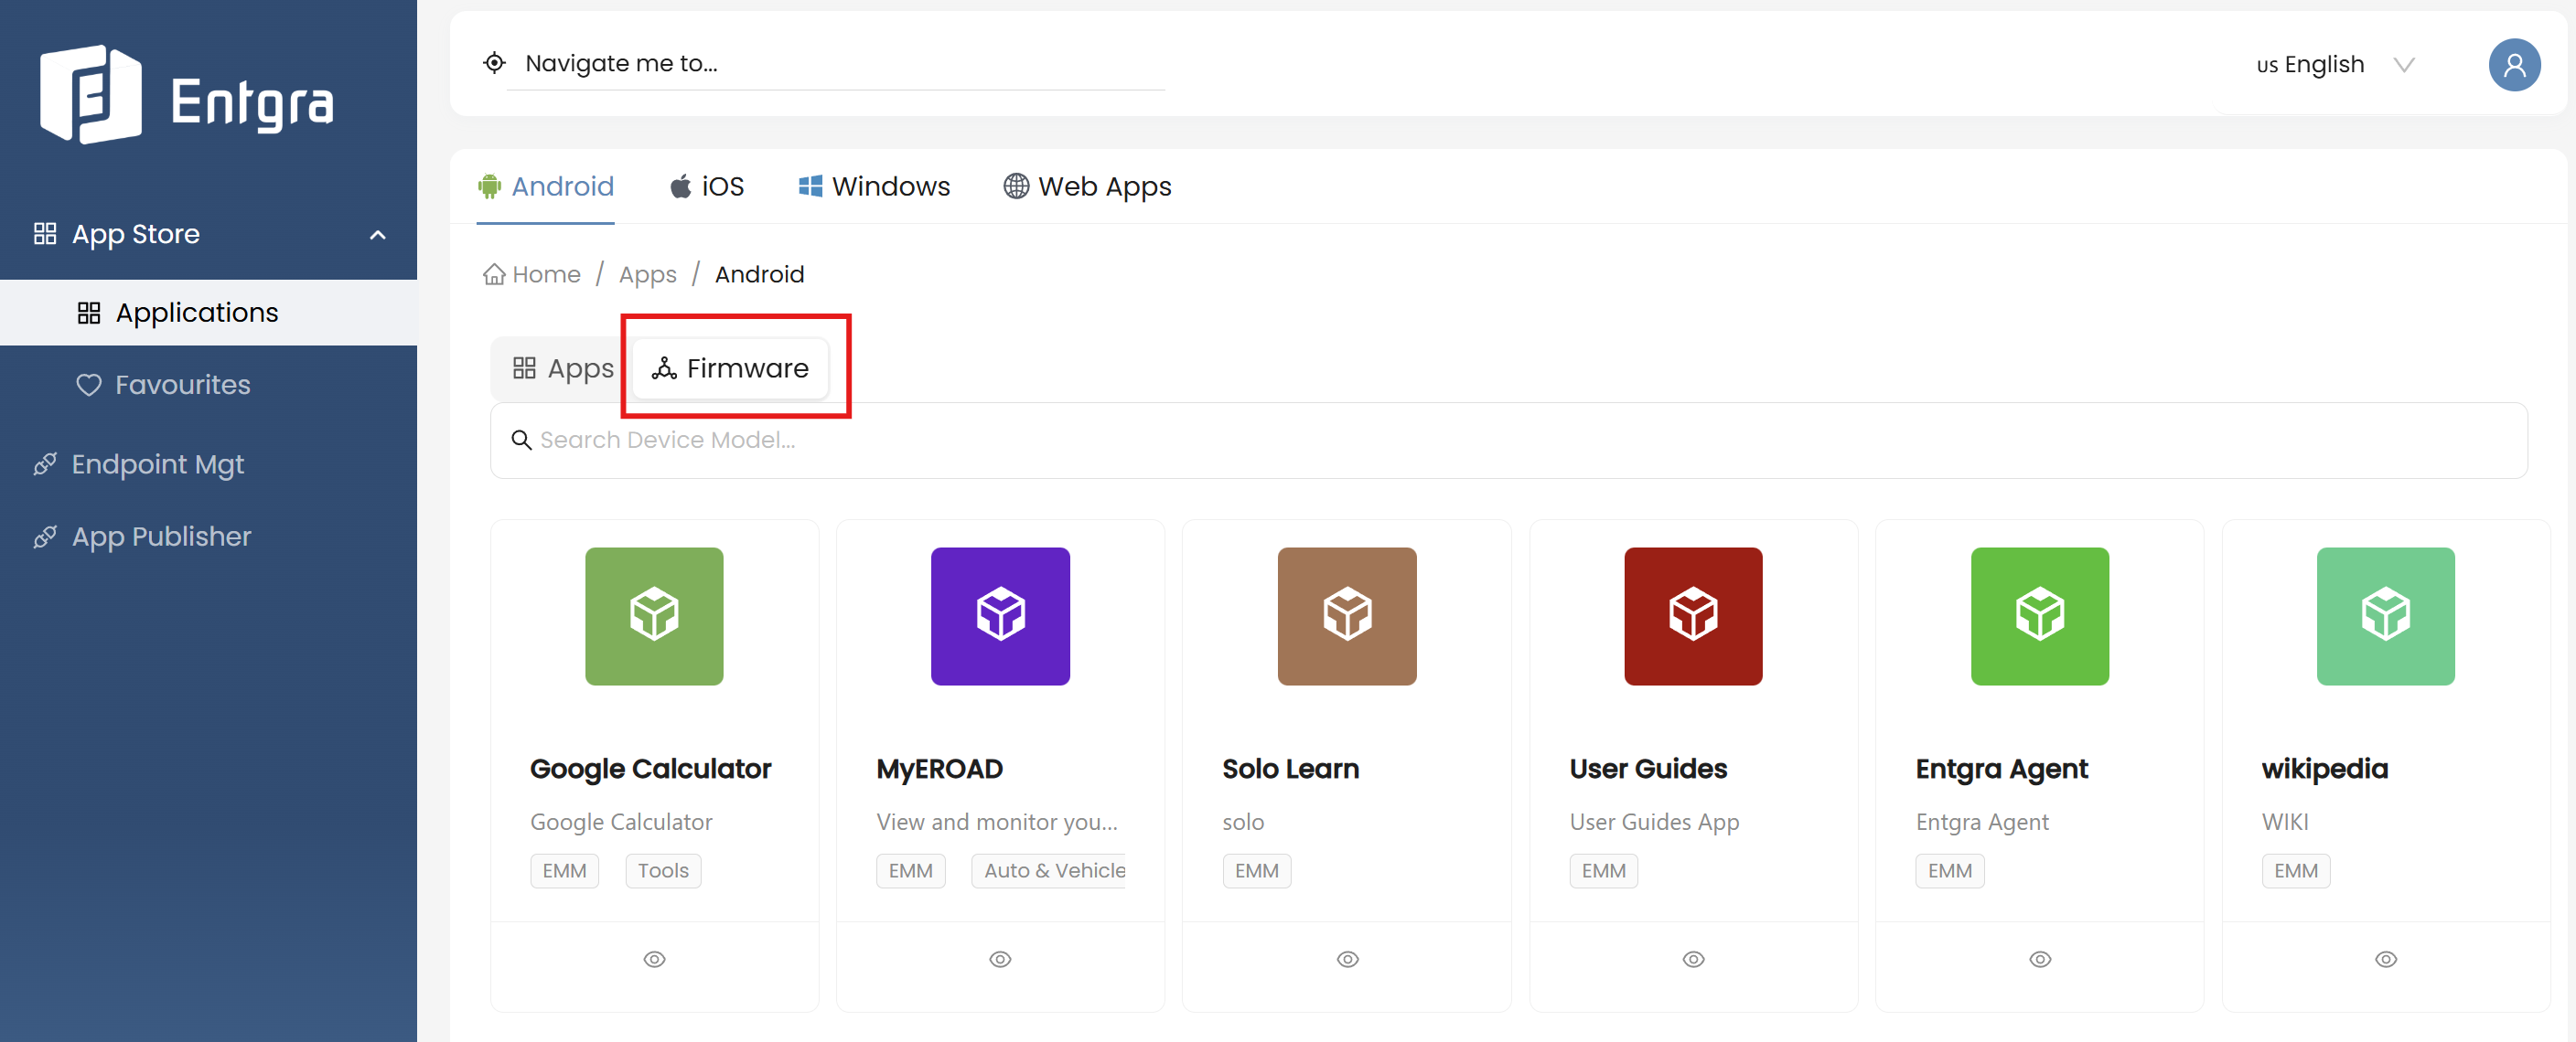Viewport: 2576px width, 1042px height.
Task: Select the Firmware segment tab
Action: 730,368
